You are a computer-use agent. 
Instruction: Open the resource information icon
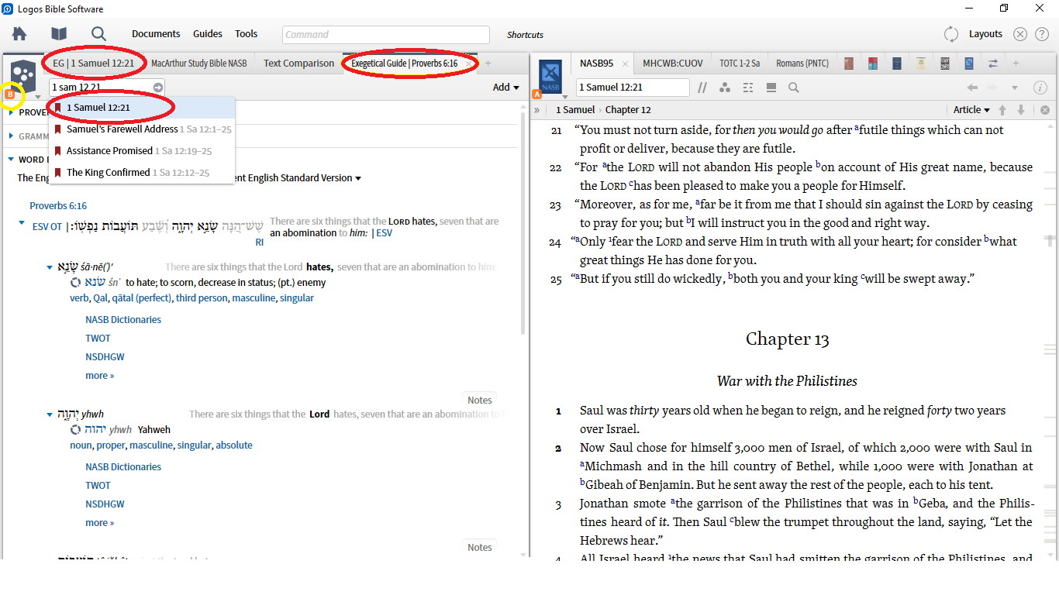point(1040,88)
